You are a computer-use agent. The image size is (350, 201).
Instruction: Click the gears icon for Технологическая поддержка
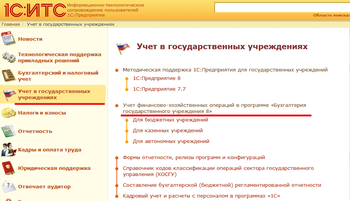(9, 57)
